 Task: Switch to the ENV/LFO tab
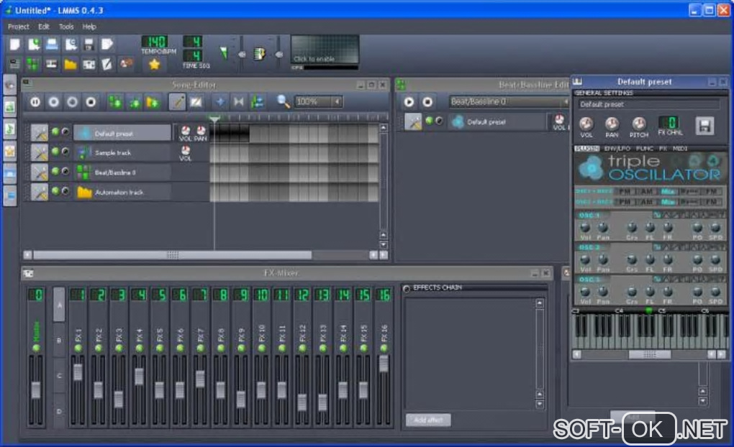[617, 149]
